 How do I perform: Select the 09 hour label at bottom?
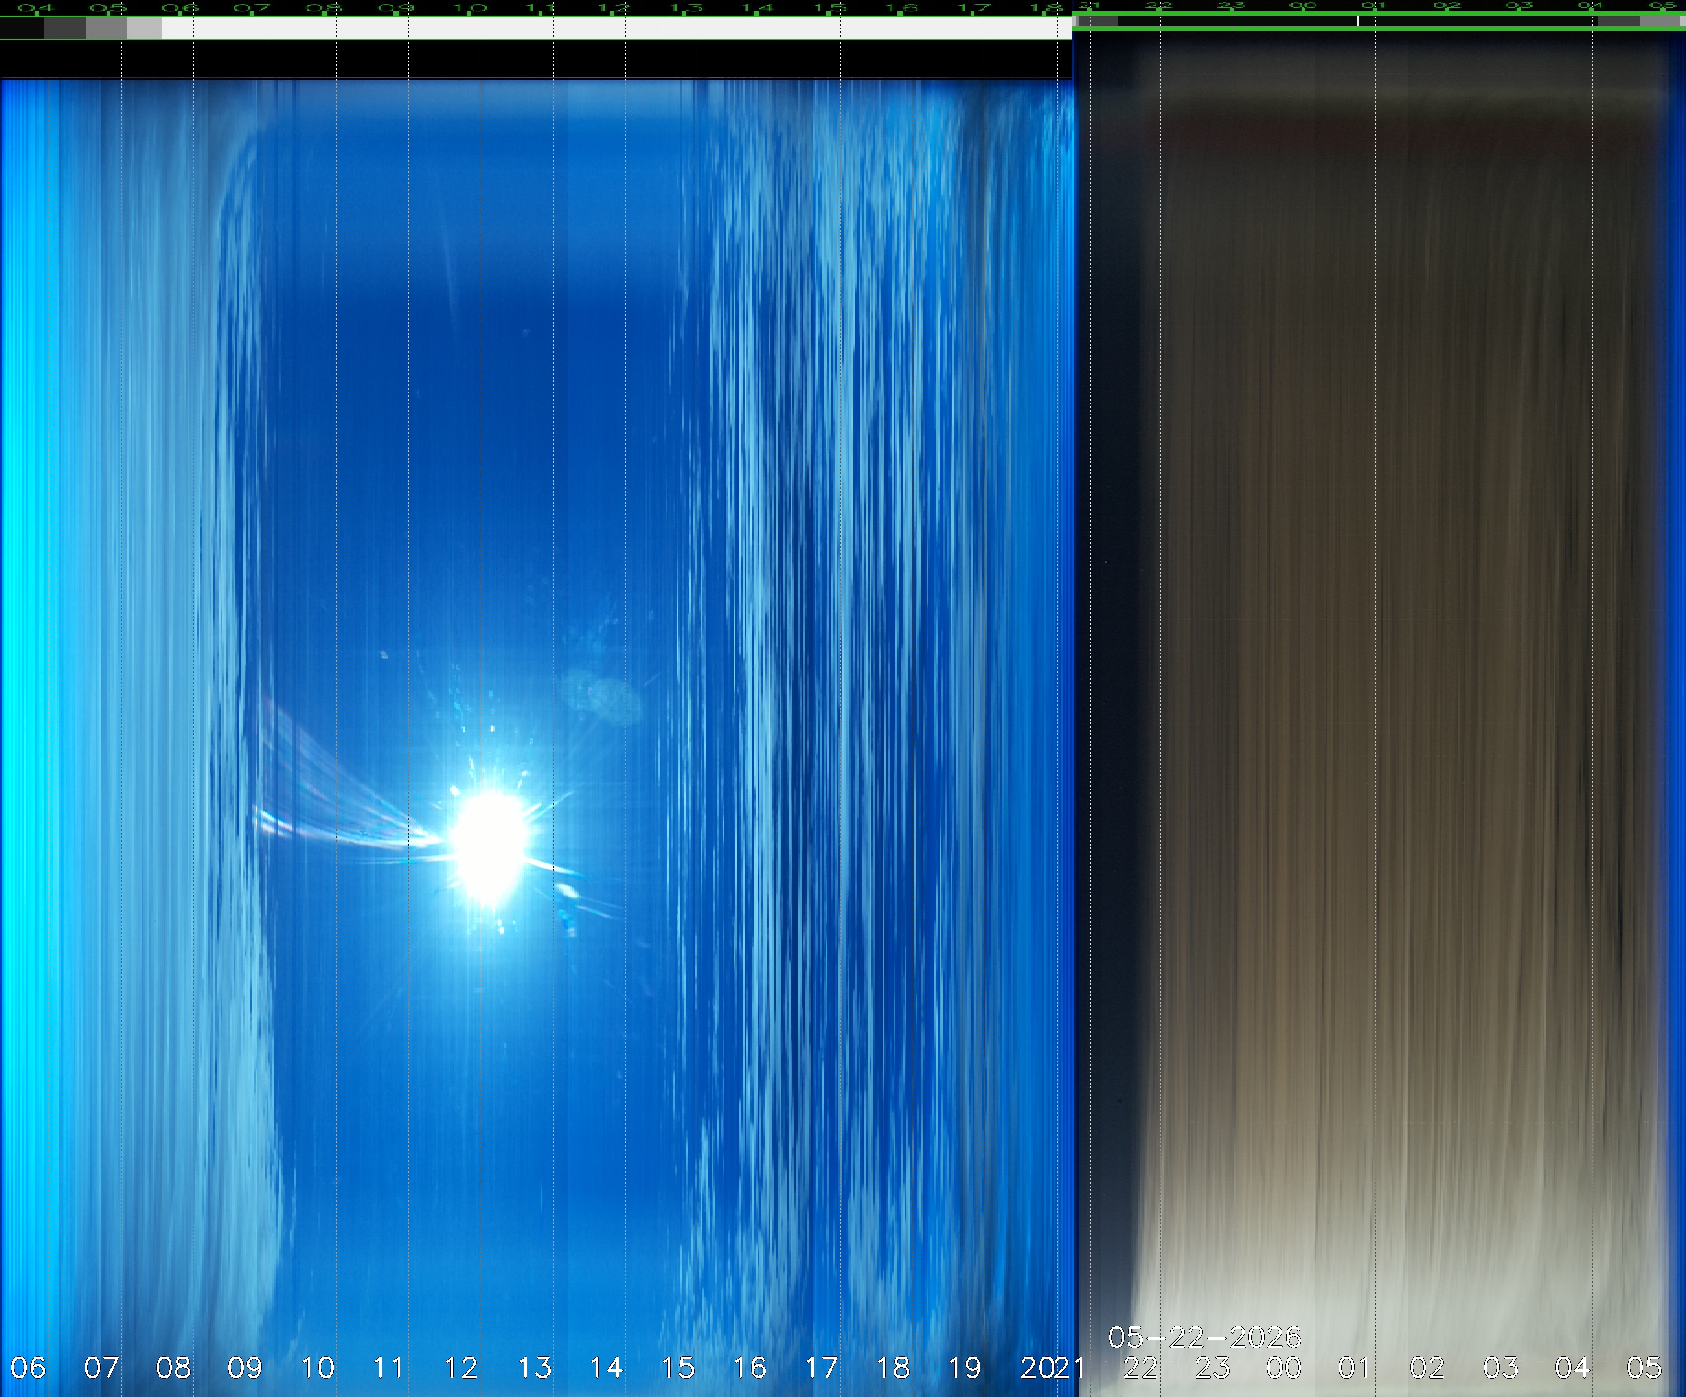pos(245,1367)
